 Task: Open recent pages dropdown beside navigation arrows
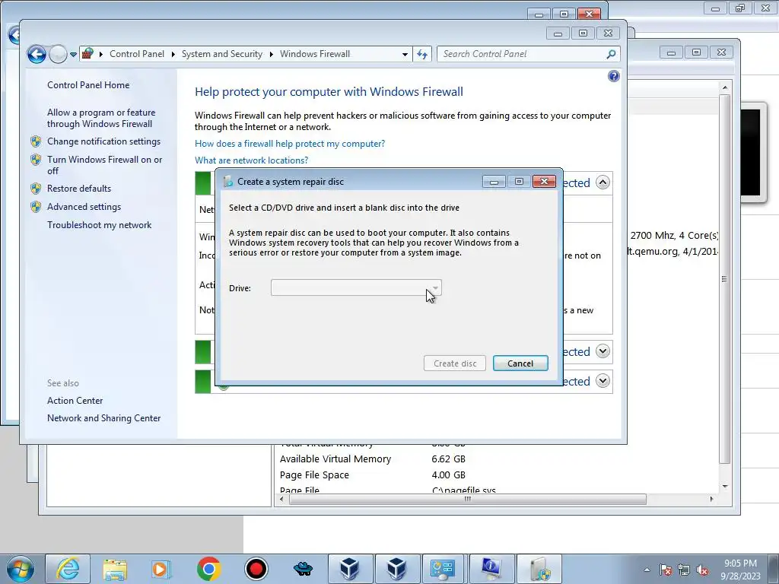[73, 55]
